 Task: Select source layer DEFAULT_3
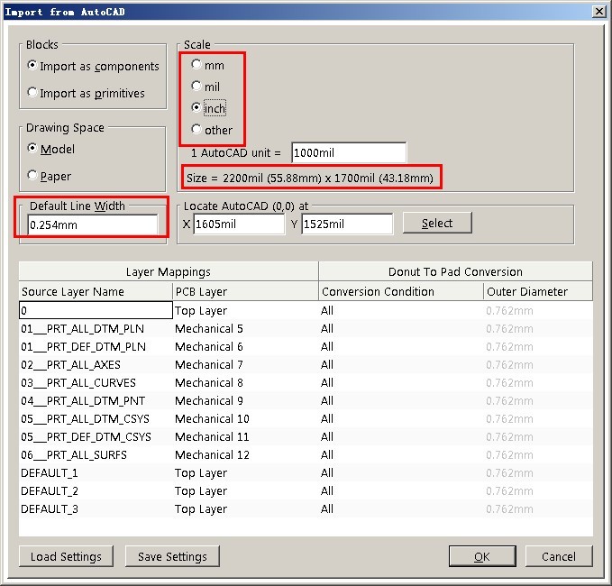tap(96, 509)
